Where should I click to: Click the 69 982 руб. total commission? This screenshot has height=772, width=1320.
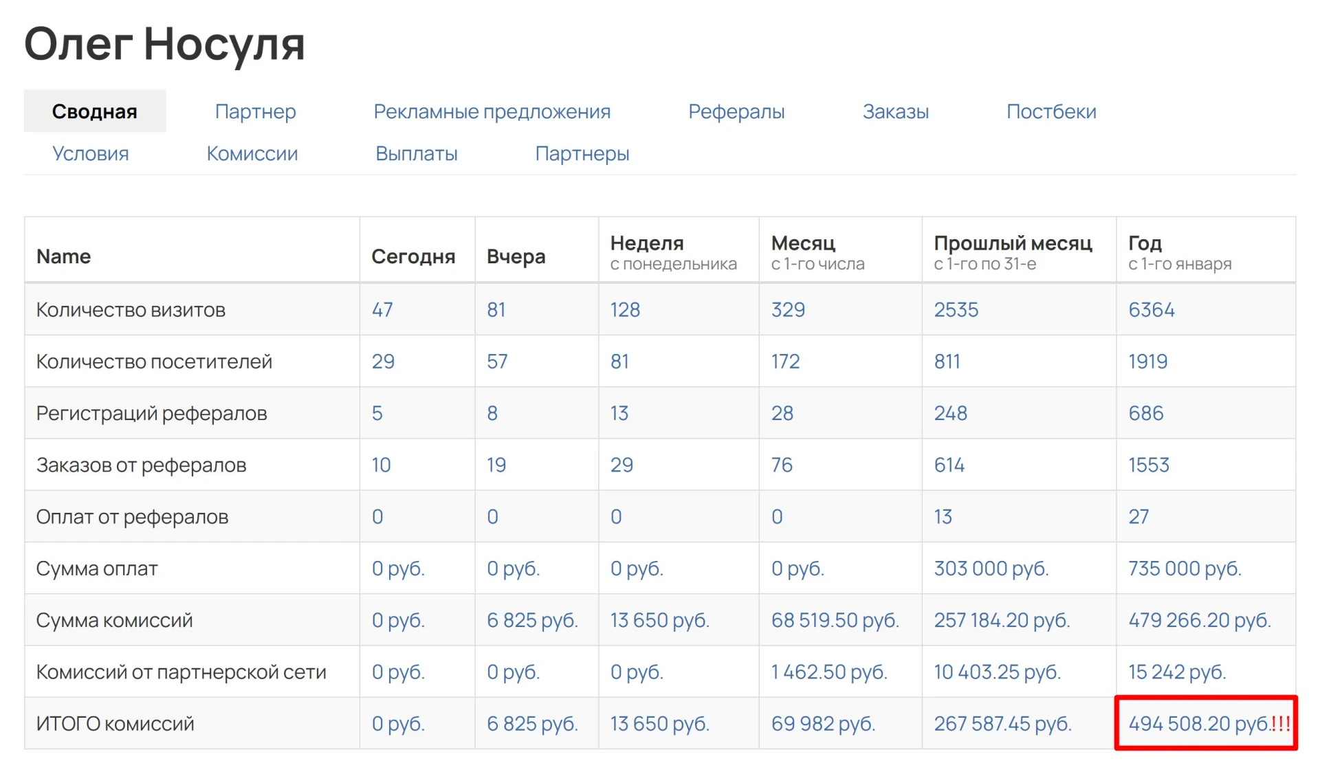pos(823,724)
